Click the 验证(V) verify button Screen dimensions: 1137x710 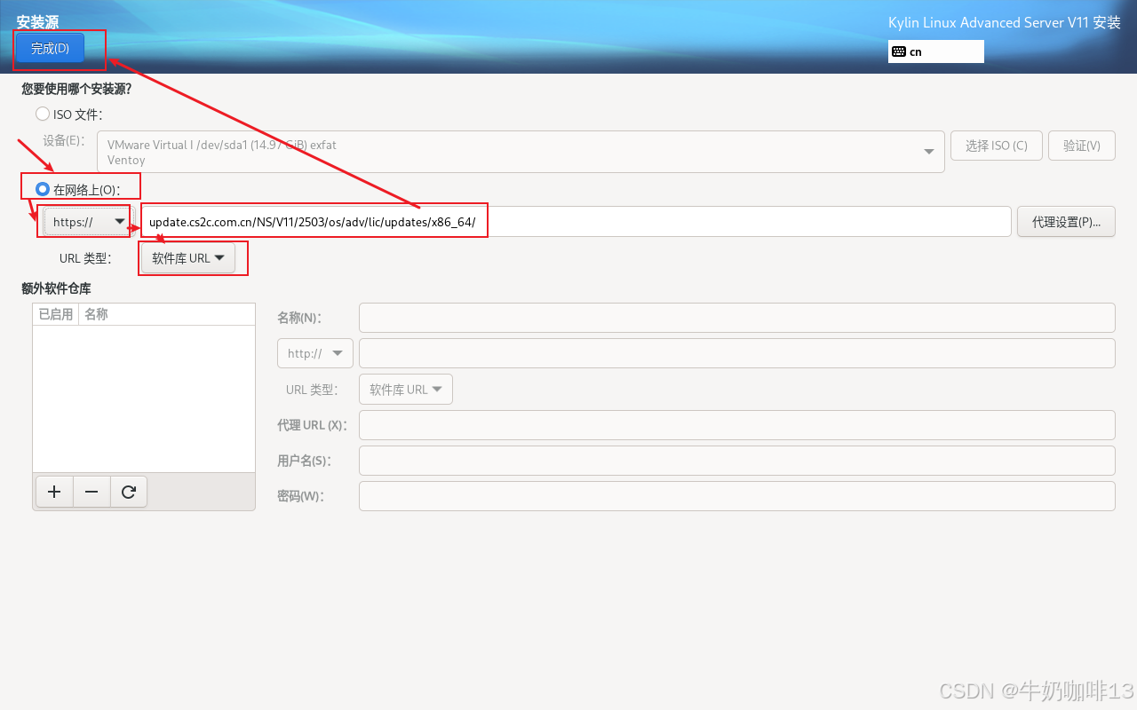[1081, 146]
